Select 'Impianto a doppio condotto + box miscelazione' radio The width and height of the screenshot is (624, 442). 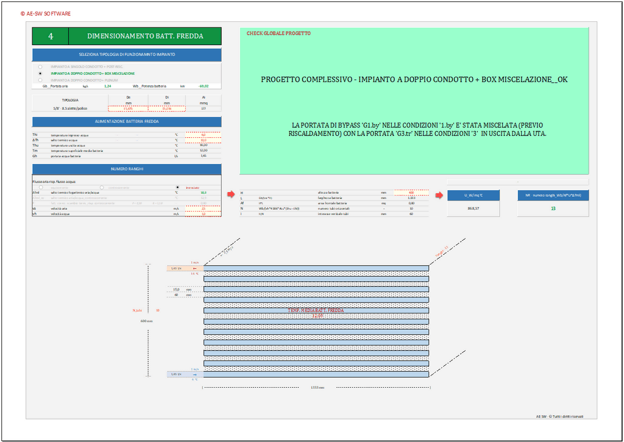[41, 73]
